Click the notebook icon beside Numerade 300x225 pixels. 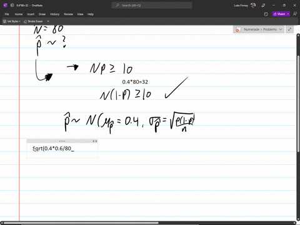pos(238,29)
